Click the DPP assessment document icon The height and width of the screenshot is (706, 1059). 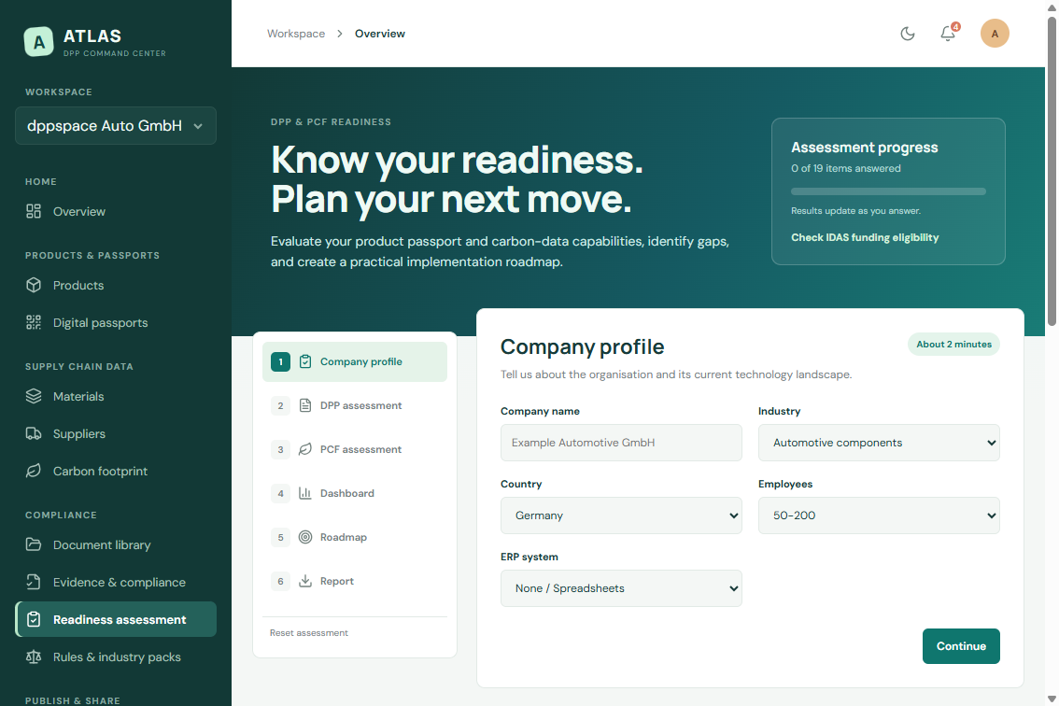[x=305, y=405]
